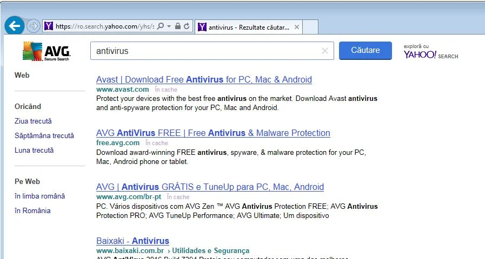
Task: Open AVG Antivírus GRÁTIS e TuneUp result
Action: pyautogui.click(x=210, y=187)
